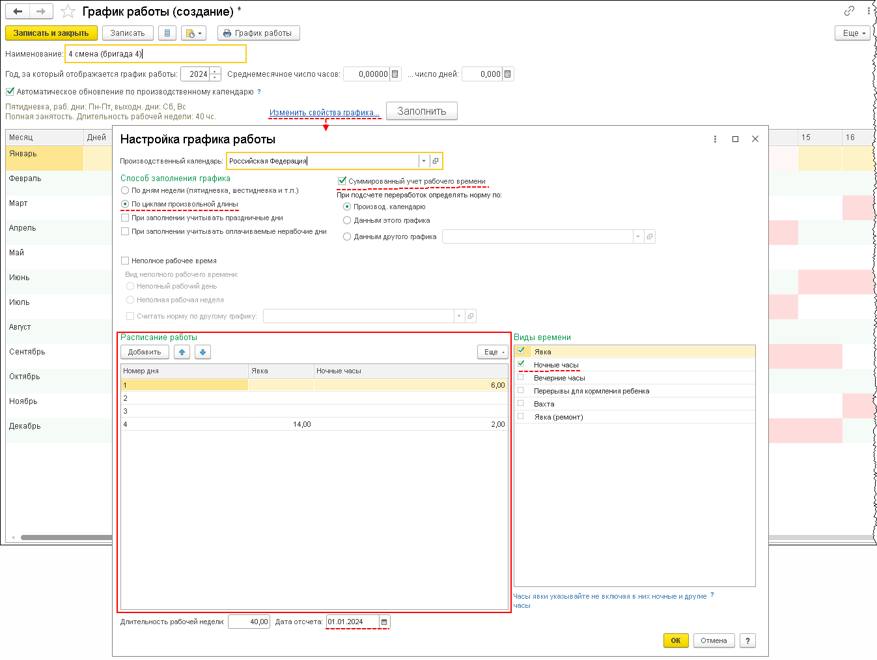
Task: Cancel the dialog with Отмена
Action: (x=714, y=640)
